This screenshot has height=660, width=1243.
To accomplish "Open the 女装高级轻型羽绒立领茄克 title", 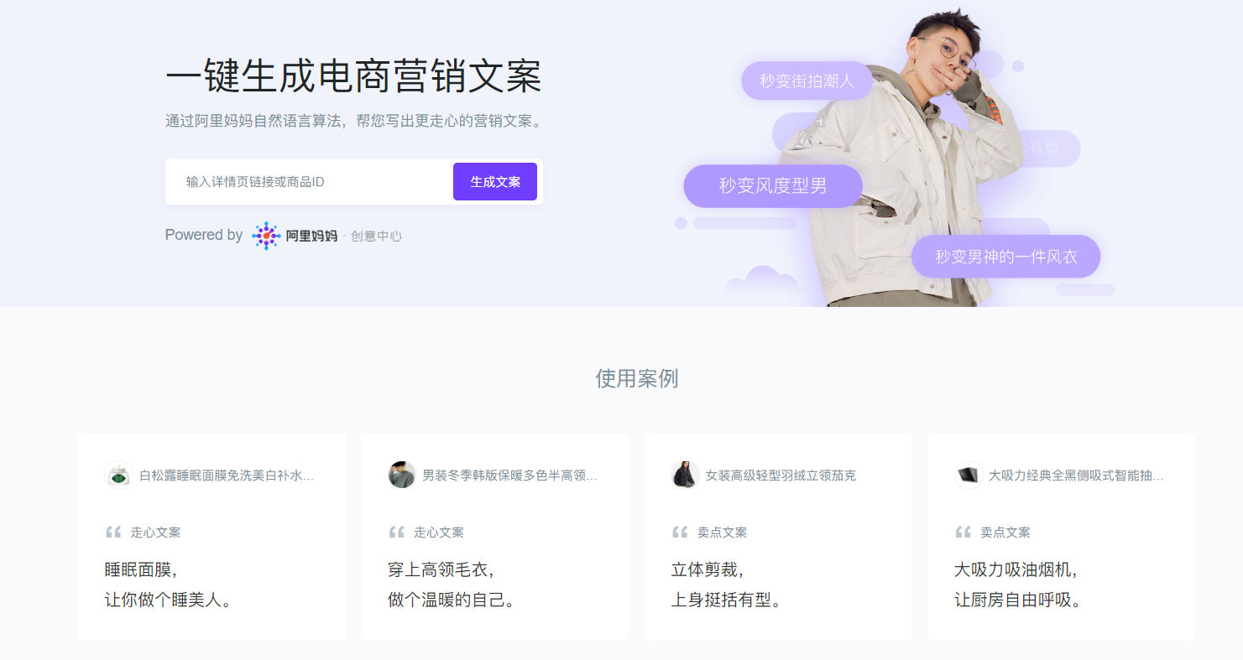I will coord(781,476).
